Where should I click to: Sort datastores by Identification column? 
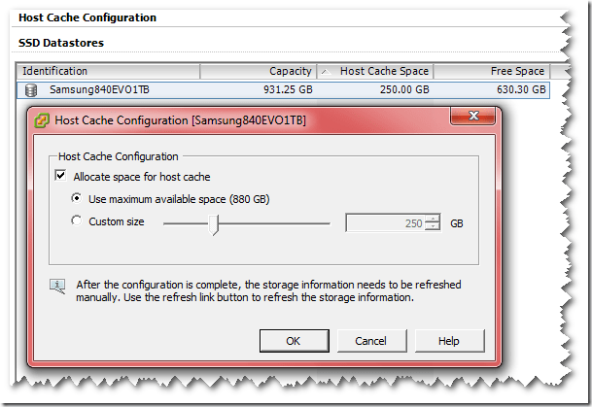(x=107, y=71)
